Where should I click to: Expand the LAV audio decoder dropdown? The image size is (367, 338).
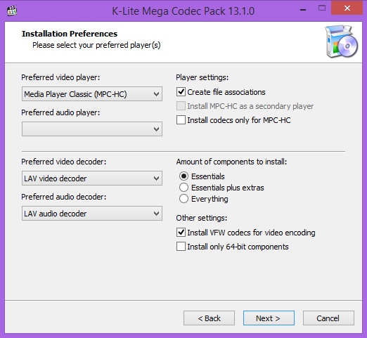(92, 214)
